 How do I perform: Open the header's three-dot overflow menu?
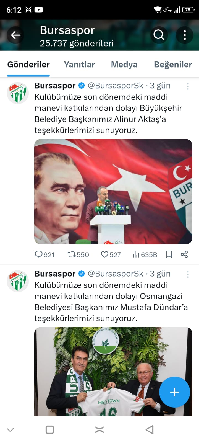184,35
